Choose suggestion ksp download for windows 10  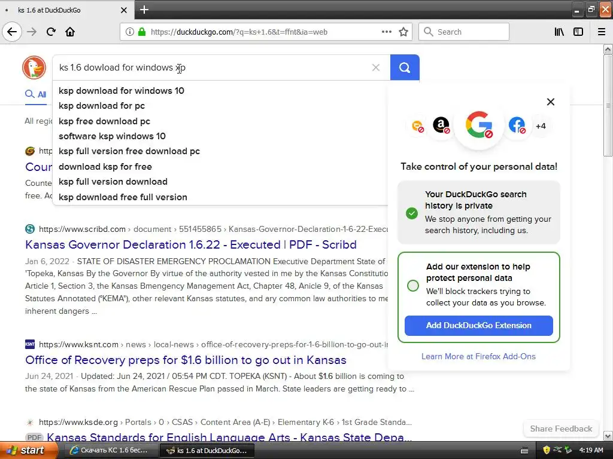(220, 91)
